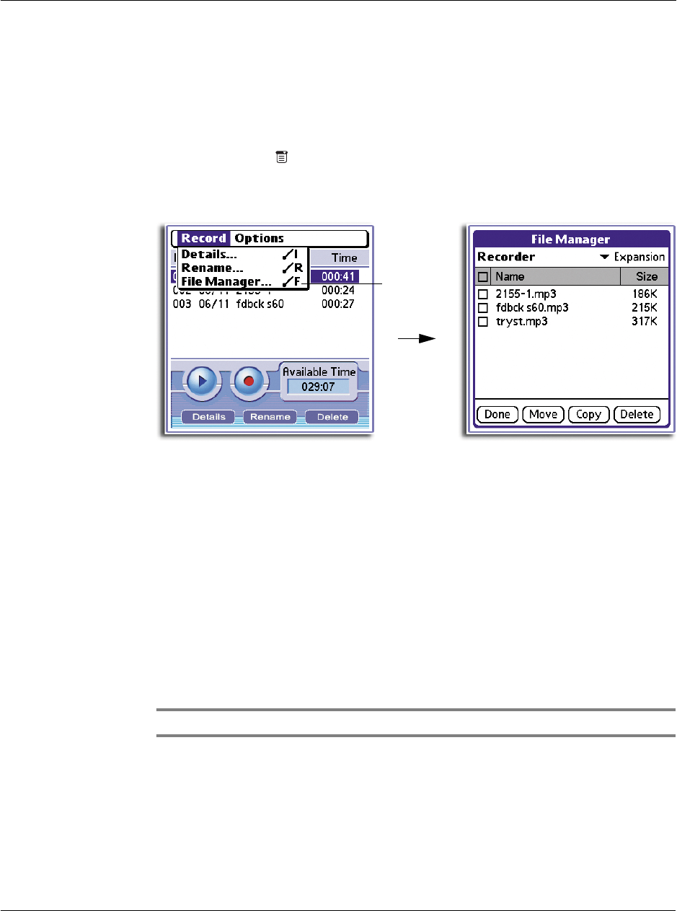
Task: Tap the Delete button in the recorder screen
Action: [332, 417]
